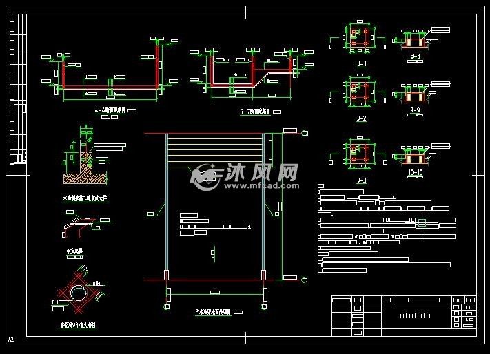Click the 7-7 section reinforcement title
This screenshot has width=490, height=354.
point(255,112)
